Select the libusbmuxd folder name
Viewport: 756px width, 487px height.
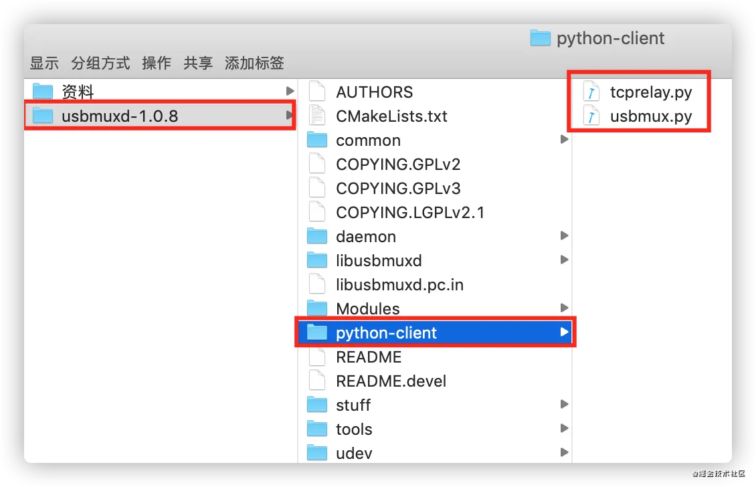(379, 260)
